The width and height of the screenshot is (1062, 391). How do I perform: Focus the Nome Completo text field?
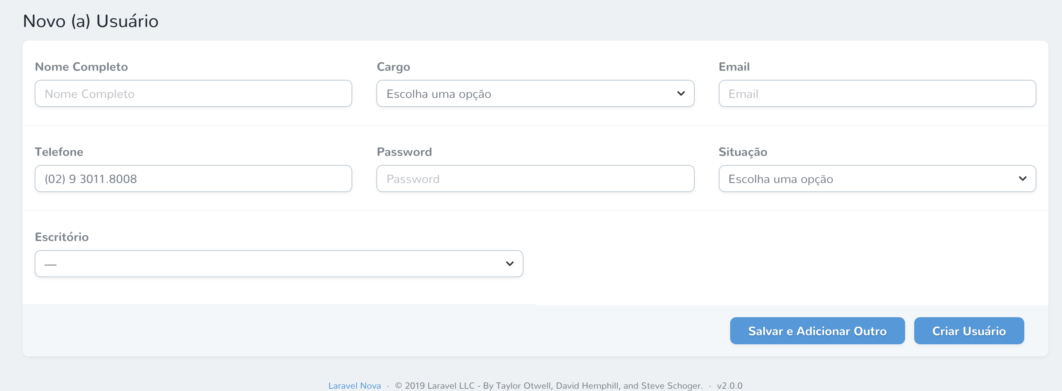193,93
